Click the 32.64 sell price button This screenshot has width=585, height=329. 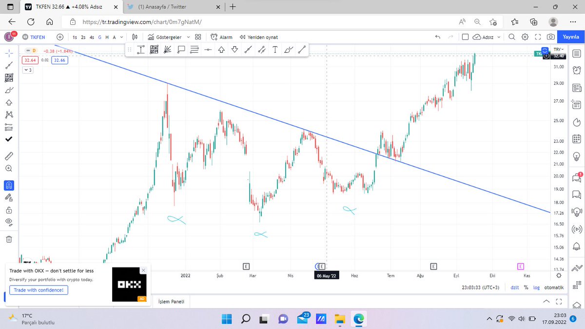click(x=30, y=60)
